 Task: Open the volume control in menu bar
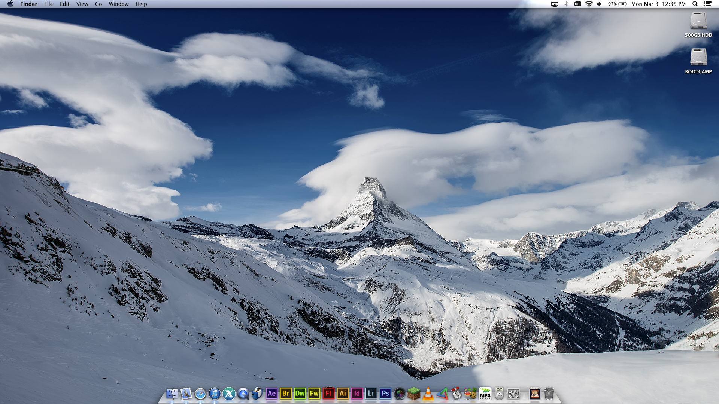(x=599, y=4)
